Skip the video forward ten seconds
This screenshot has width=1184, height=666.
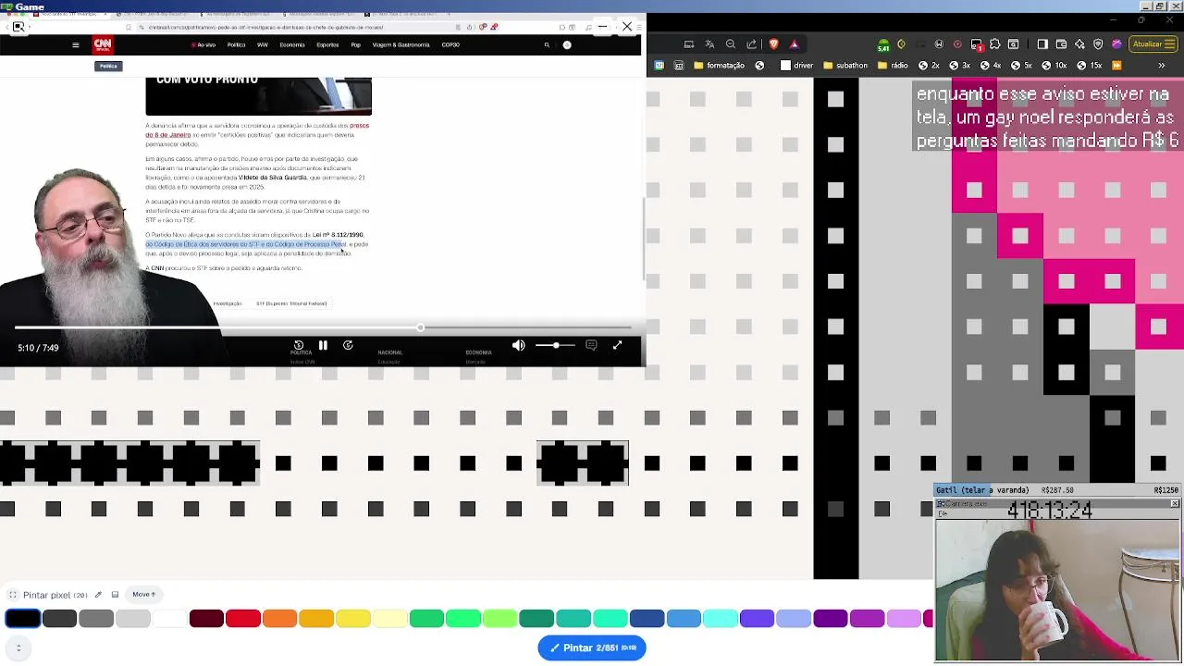348,345
